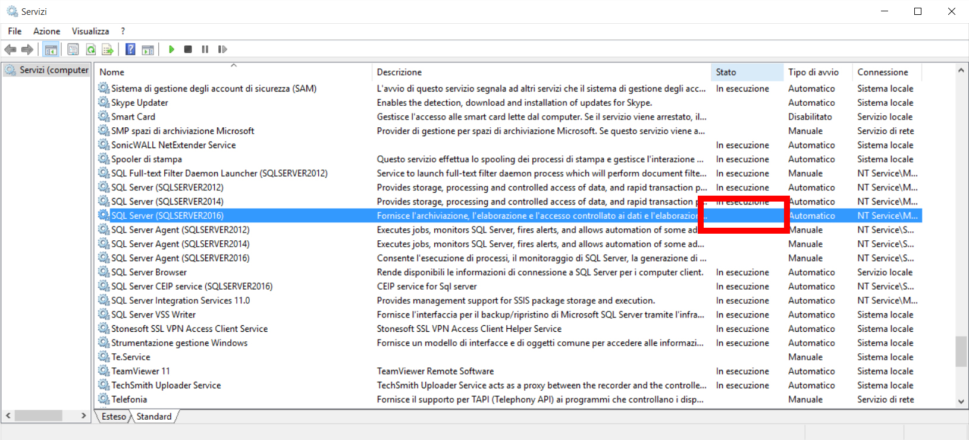Open the Visualizza menu

tap(90, 31)
